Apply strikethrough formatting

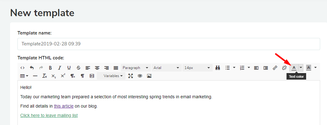pos(78,68)
